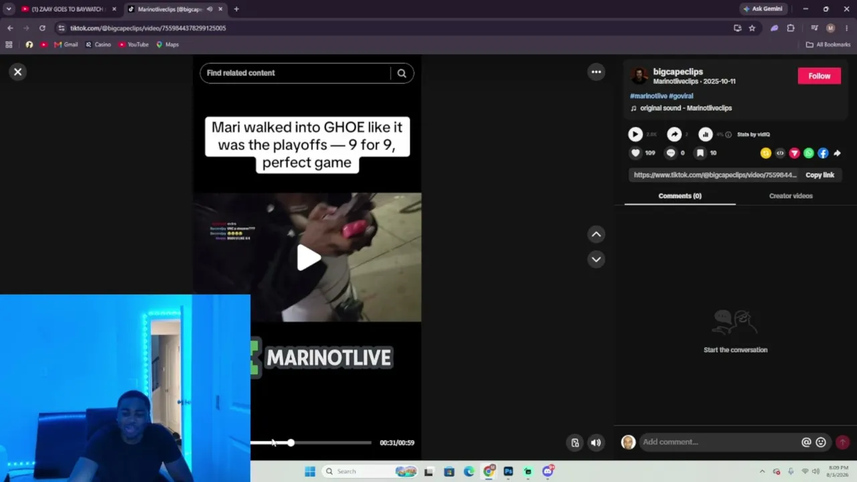This screenshot has width=857, height=482.
Task: Show hidden system tray icons
Action: [762, 471]
